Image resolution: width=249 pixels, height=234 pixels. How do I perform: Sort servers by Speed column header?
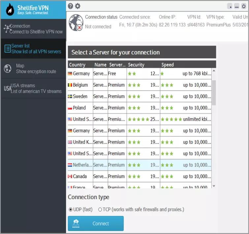pos(167,65)
